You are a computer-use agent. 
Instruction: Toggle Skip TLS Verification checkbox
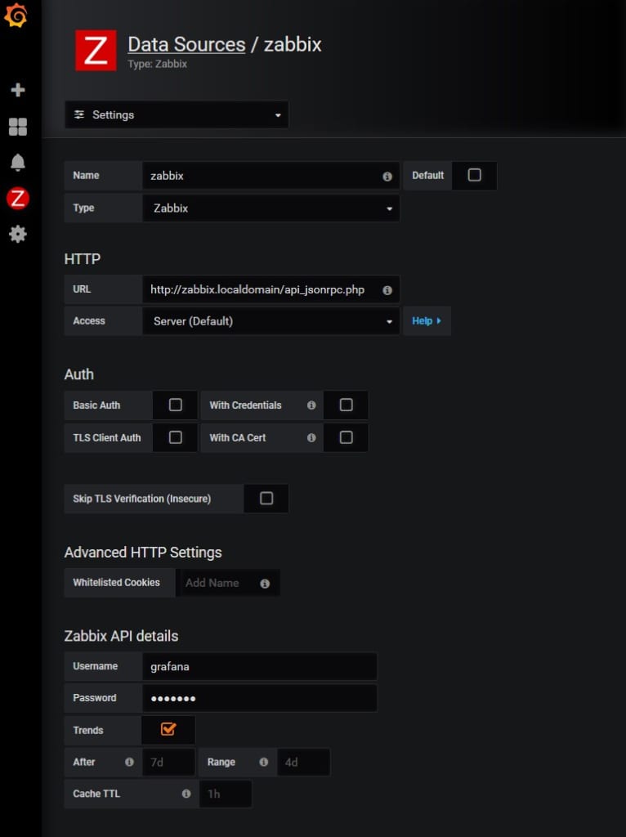point(266,498)
